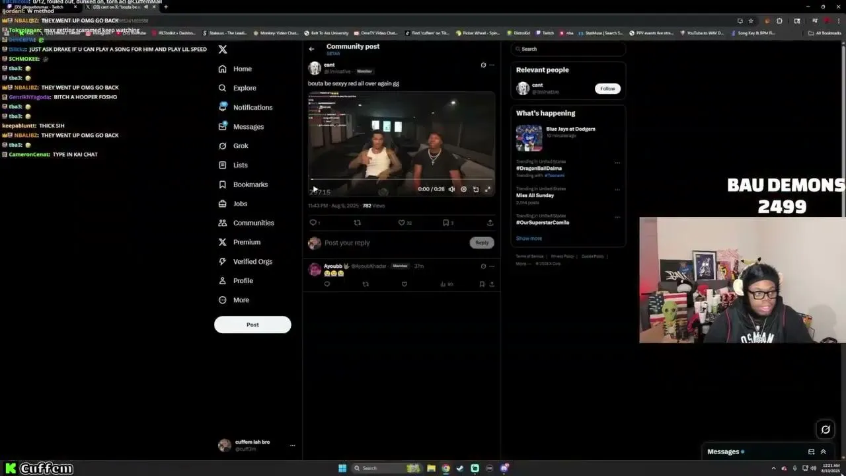Like cant's post

[x=401, y=223]
